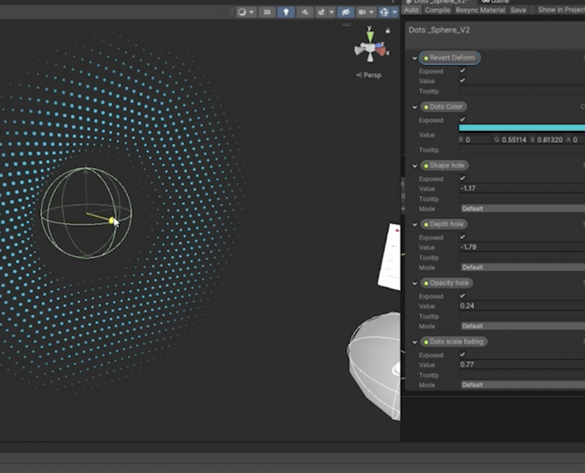585x473 pixels.
Task: Collapse the Shape hole property
Action: coord(415,166)
